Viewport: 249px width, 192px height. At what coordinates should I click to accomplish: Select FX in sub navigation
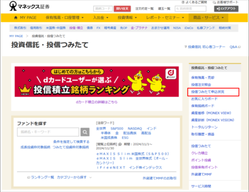99,28
